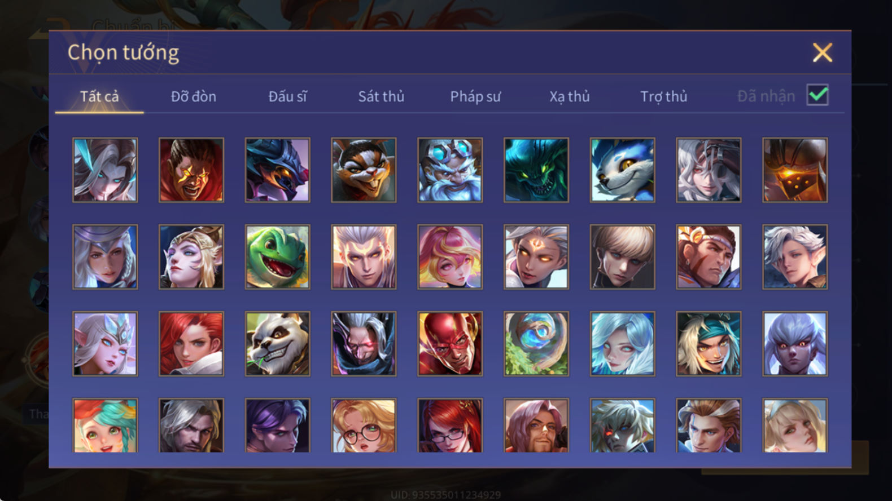This screenshot has width=892, height=501.
Task: Close the Chọn tướng dialog
Action: 823,52
